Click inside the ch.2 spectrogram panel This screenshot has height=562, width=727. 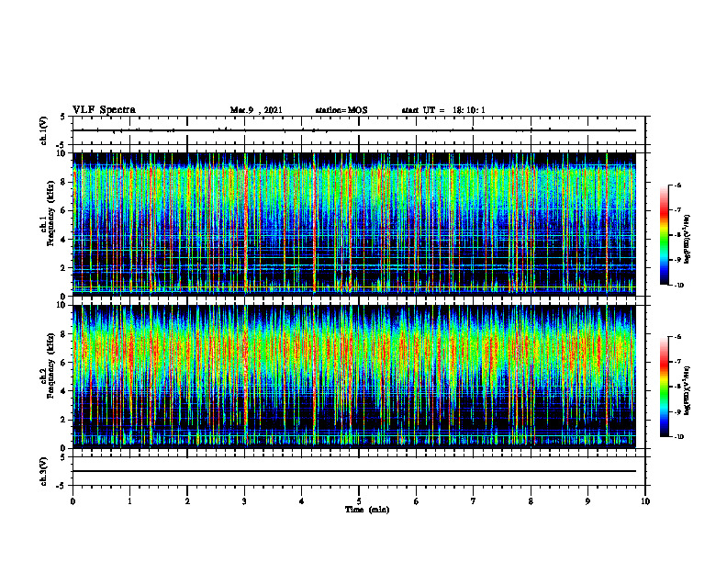(x=354, y=377)
